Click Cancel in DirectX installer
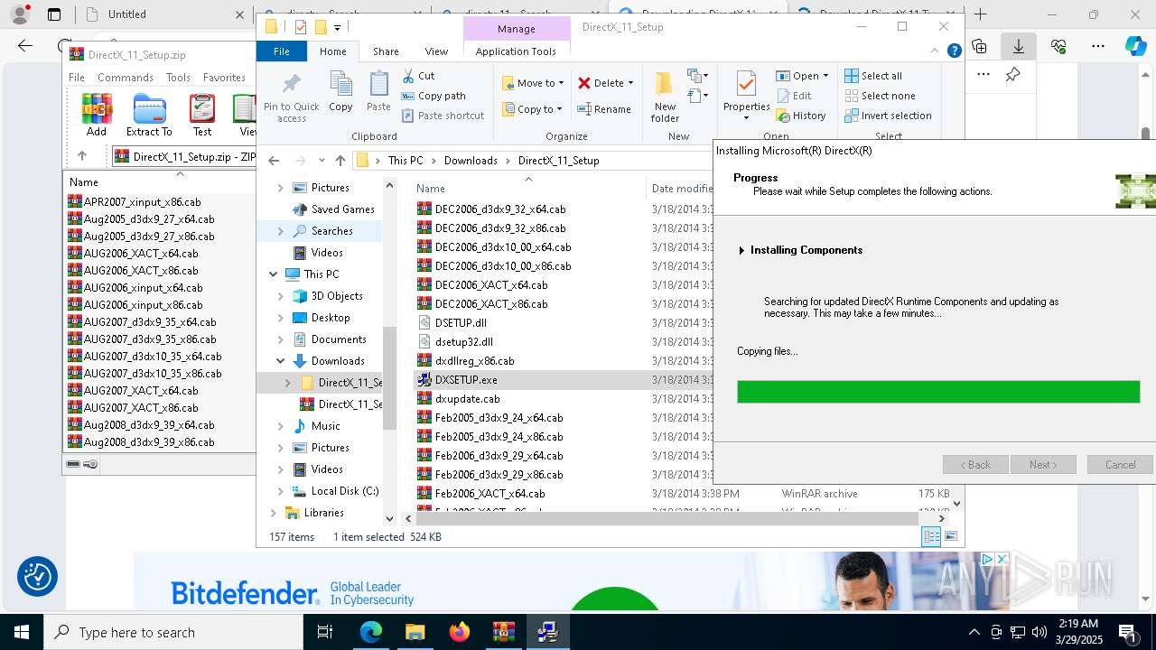Image resolution: width=1156 pixels, height=650 pixels. click(x=1120, y=464)
